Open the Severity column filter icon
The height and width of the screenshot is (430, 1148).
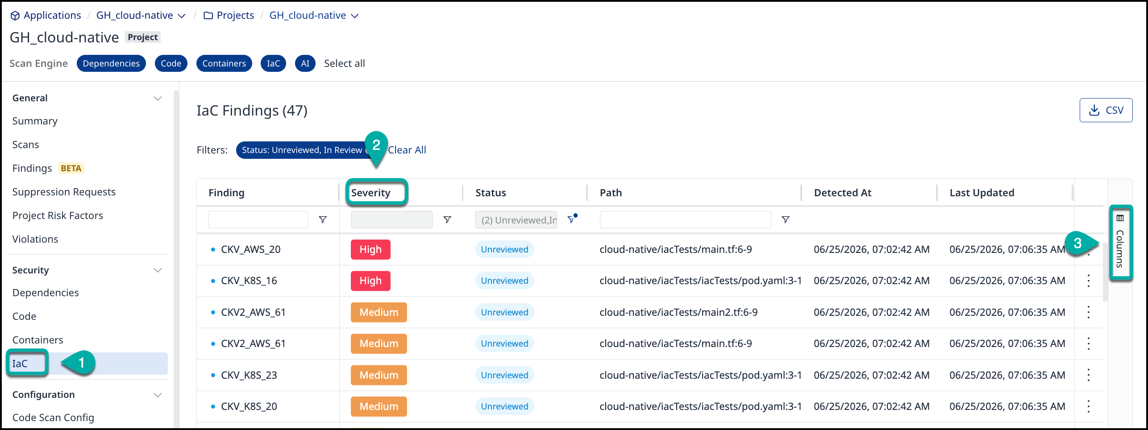pyautogui.click(x=447, y=219)
